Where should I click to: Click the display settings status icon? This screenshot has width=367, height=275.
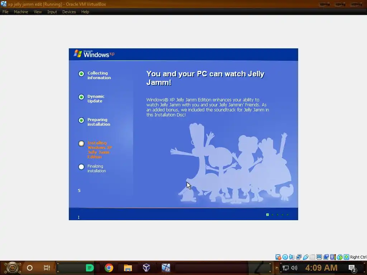click(x=319, y=257)
